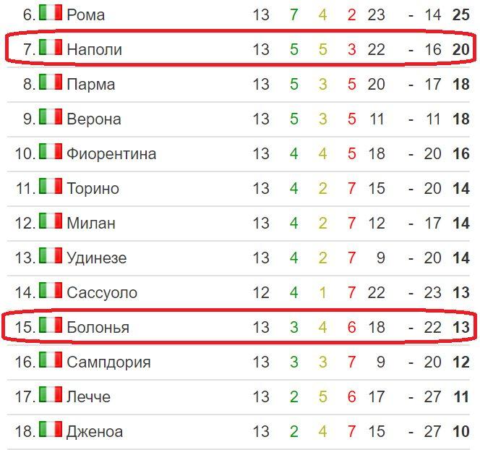This screenshot has width=480, height=450.
Task: Click Сассуоло's 12 matches played value
Action: point(261,292)
